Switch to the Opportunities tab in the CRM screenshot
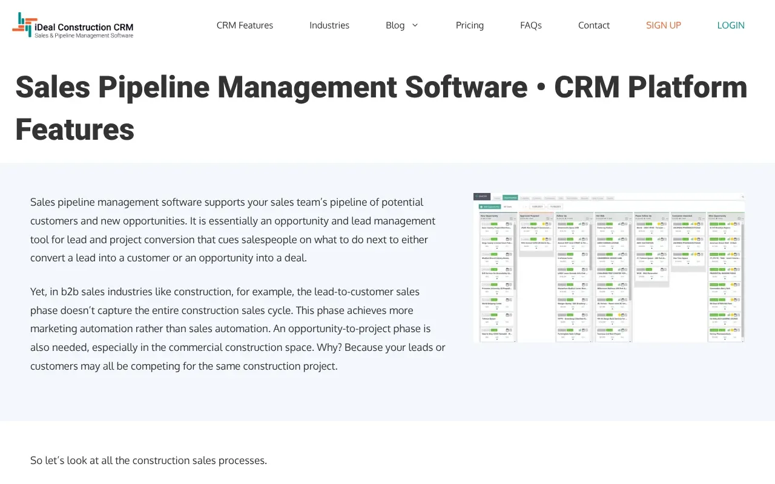 coord(510,197)
